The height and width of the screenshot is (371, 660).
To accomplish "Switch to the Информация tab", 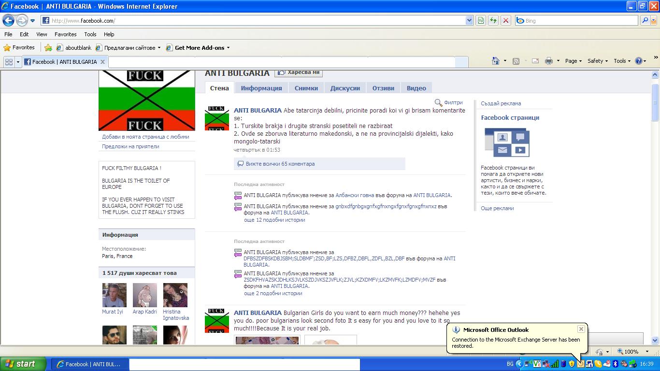I will 261,88.
